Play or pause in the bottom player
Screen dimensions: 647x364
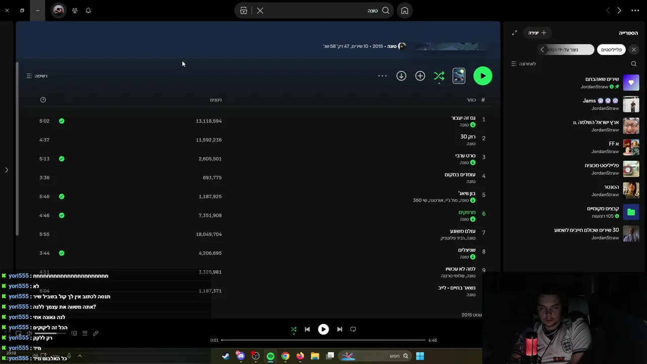pyautogui.click(x=323, y=330)
